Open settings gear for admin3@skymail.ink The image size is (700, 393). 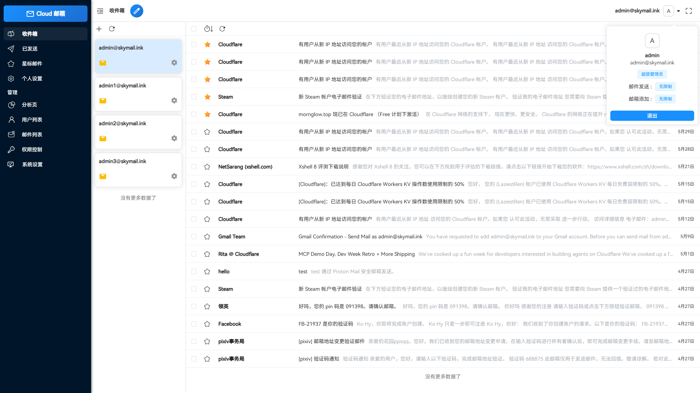click(174, 176)
